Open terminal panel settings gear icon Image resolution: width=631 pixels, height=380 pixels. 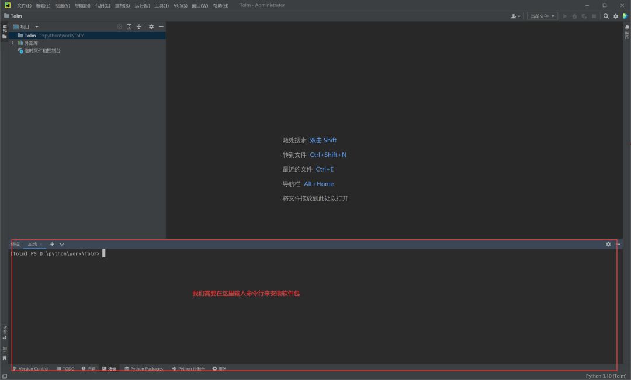[x=608, y=244]
